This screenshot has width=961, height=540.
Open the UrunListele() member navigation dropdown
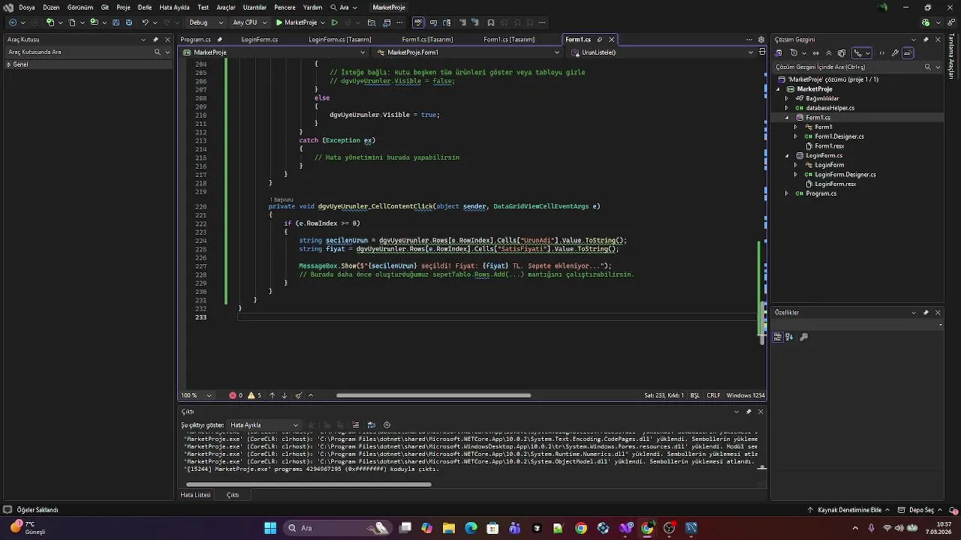tap(663, 52)
